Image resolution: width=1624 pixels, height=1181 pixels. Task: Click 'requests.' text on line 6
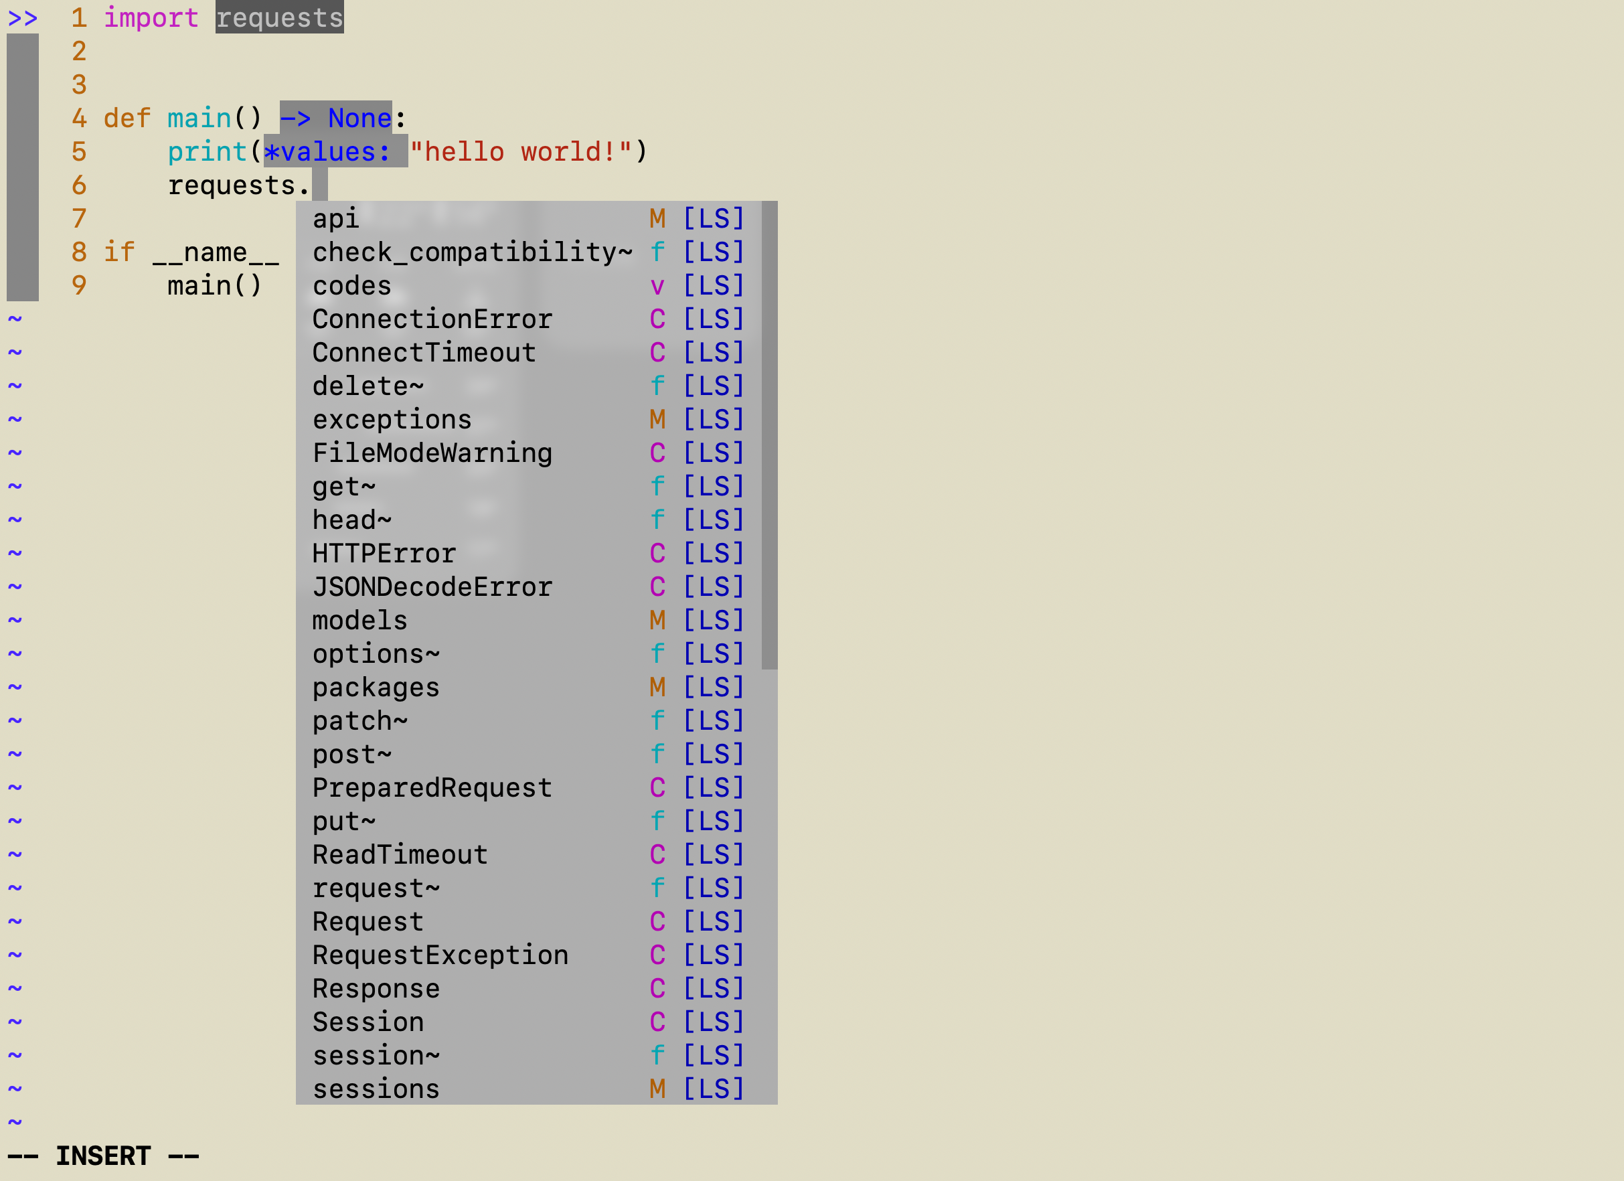click(x=239, y=185)
